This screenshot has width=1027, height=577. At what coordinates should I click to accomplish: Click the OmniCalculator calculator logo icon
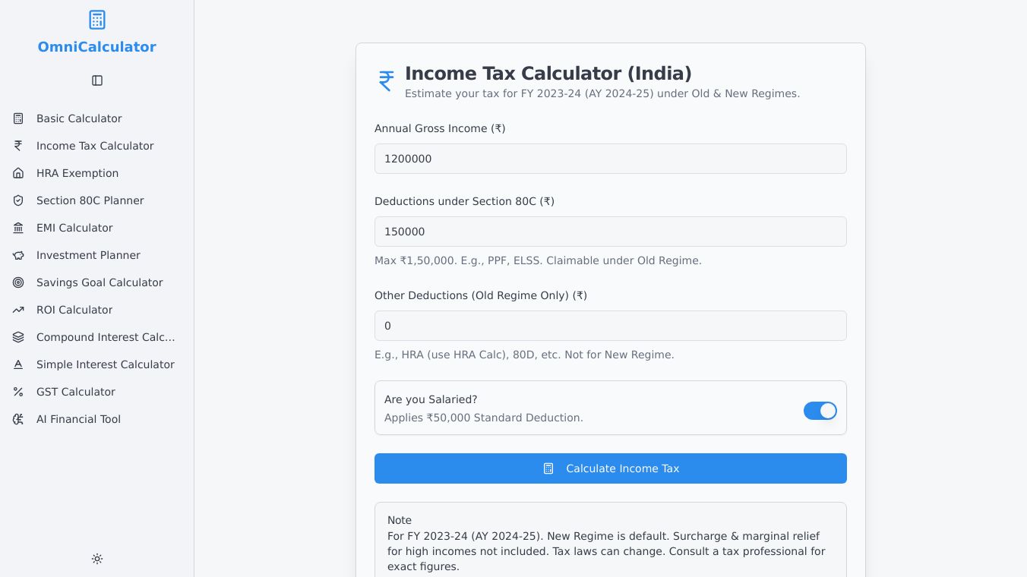click(97, 20)
